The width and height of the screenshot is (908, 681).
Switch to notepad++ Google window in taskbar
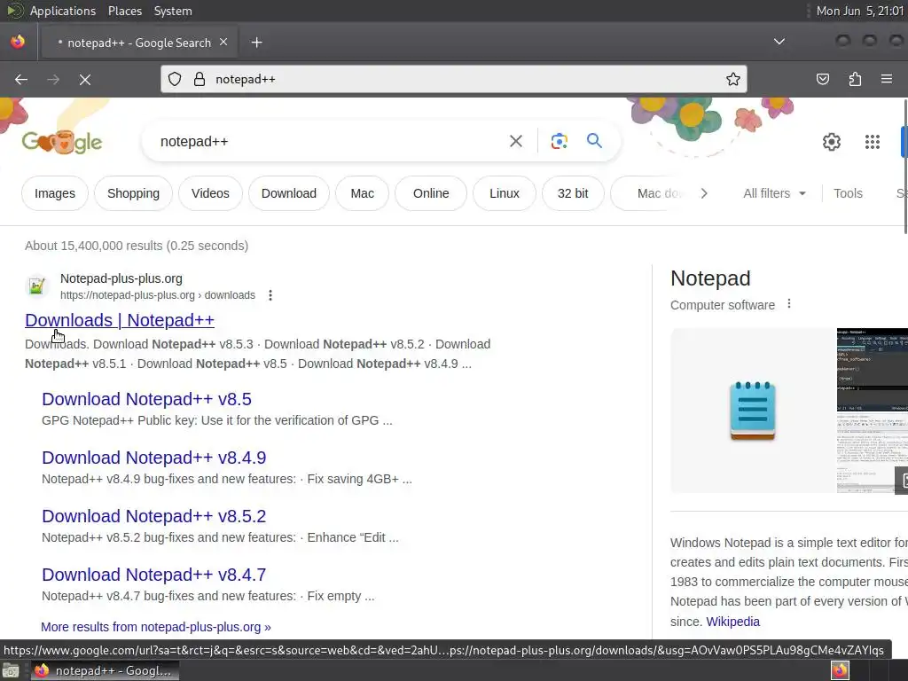(105, 670)
